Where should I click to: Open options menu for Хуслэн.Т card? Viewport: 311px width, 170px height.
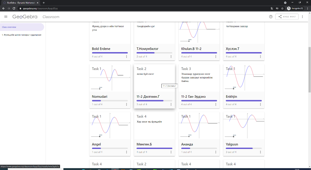pyautogui.click(x=260, y=56)
